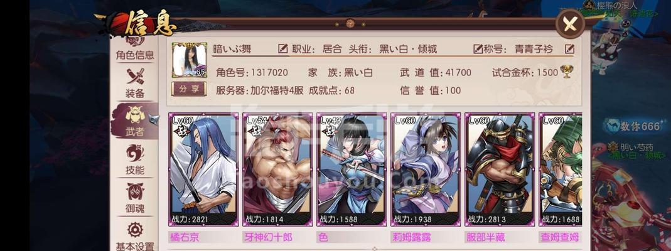Select the 莉姆露露 warrior card

click(x=426, y=169)
